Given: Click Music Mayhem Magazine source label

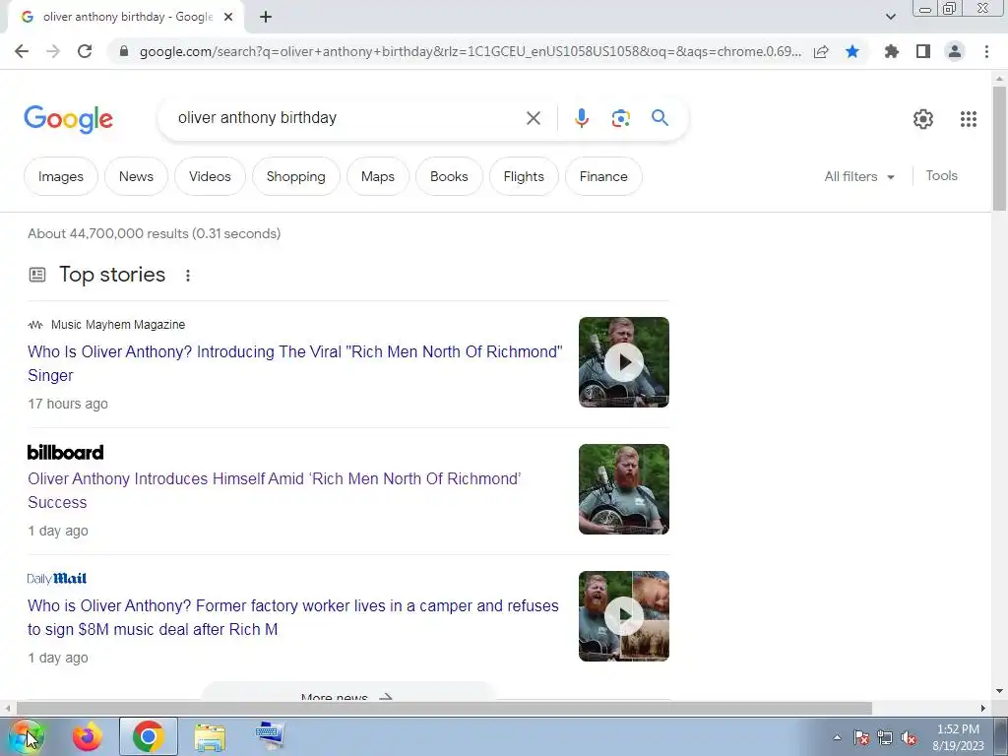Looking at the screenshot, I should [118, 325].
